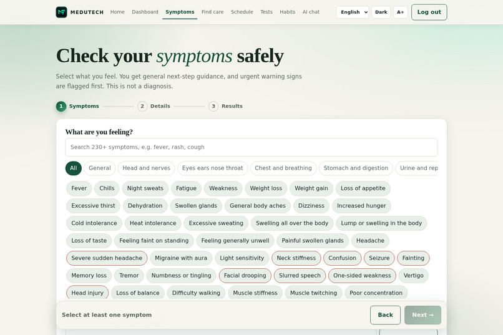This screenshot has height=335, width=503.
Task: Toggle the Fatigue symptom
Action: (186, 188)
